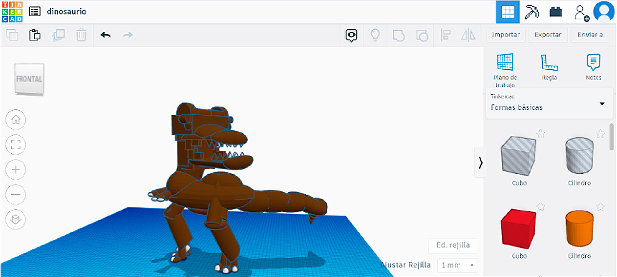Open the designs list icon beside dinosaurio
The image size is (617, 277).
click(x=35, y=12)
